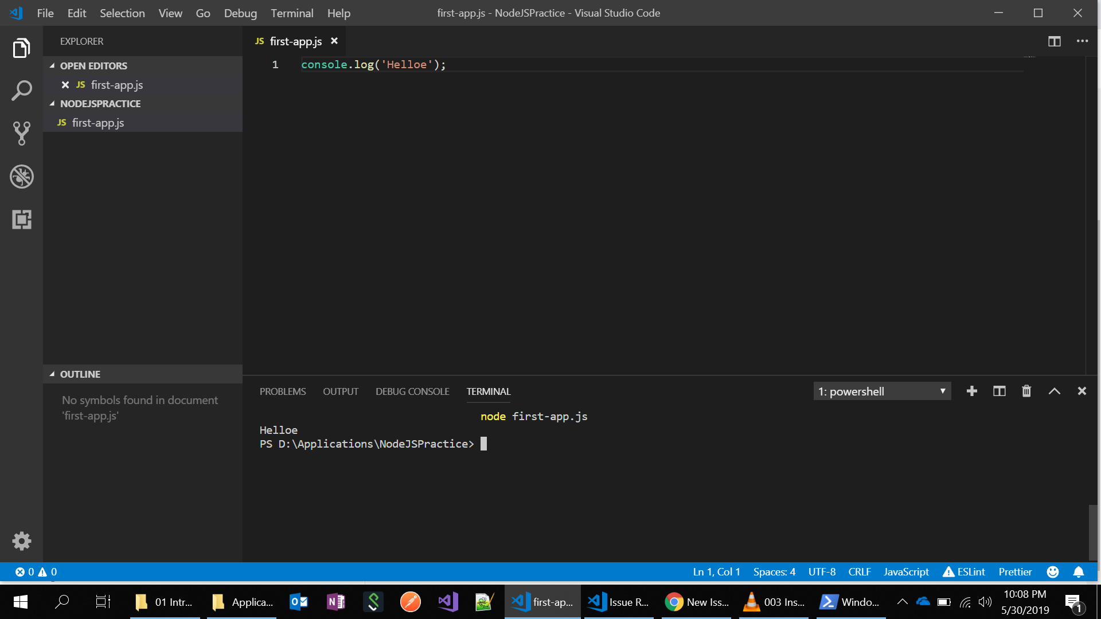This screenshot has width=1101, height=619.
Task: Open feedback smiley in status bar
Action: pos(1053,571)
